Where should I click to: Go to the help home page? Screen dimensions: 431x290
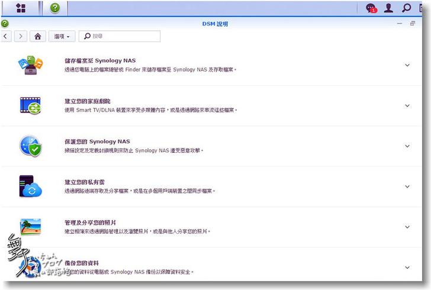38,36
